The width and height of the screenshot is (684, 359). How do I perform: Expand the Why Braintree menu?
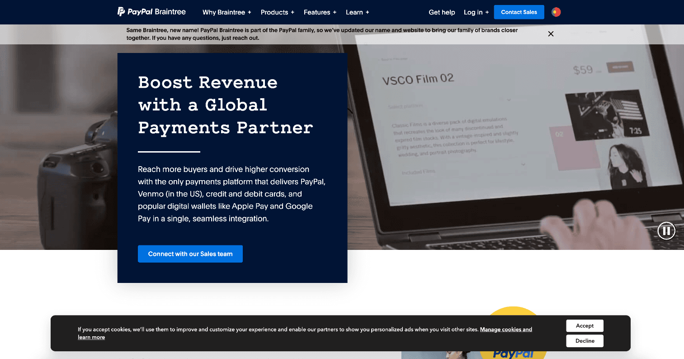point(226,12)
